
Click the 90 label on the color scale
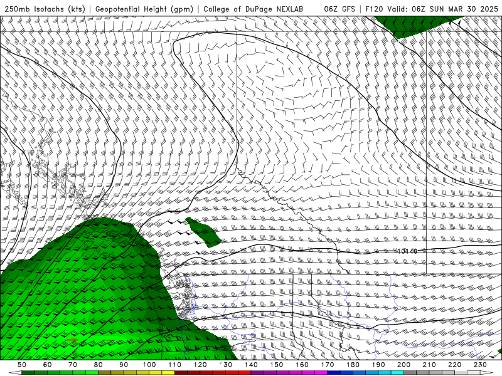(124, 365)
